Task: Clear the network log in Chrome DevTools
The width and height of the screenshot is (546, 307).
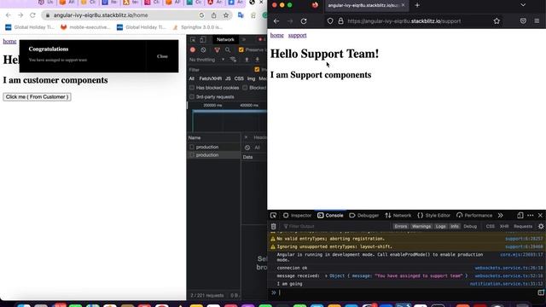Action: coord(203,49)
